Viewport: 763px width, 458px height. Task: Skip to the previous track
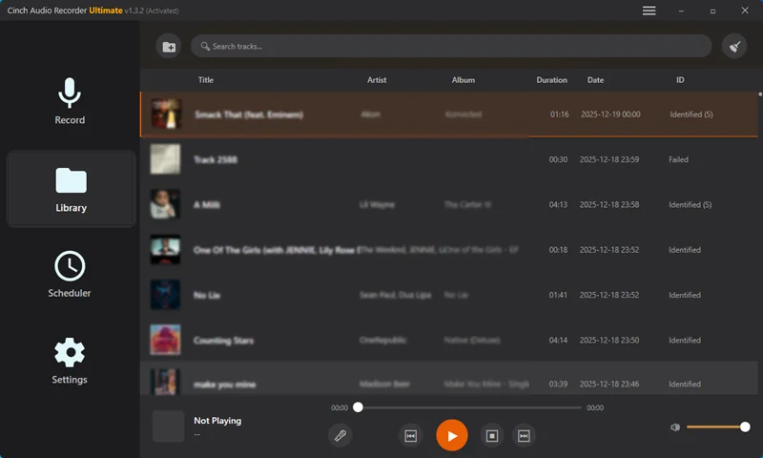coord(411,436)
